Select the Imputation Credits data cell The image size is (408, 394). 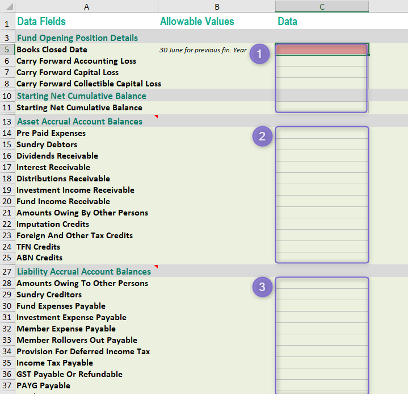(x=322, y=224)
